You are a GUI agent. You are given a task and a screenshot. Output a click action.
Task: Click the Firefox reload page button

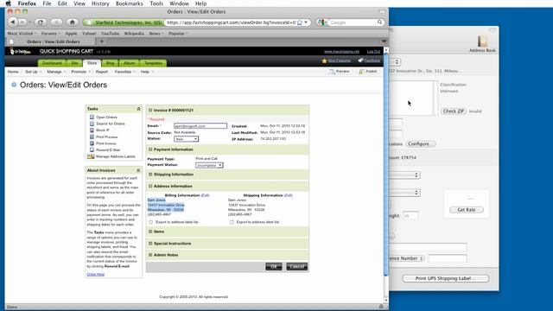[x=41, y=22]
